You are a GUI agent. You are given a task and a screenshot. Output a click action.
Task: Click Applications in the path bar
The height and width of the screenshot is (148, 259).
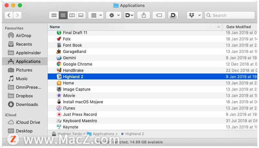pos(103,134)
